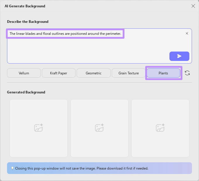Click the 'Closing this pop-up window' notice text

[82, 168]
